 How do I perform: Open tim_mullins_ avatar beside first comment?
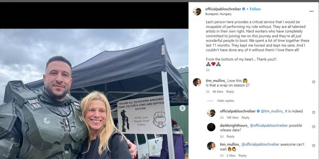(x=197, y=82)
